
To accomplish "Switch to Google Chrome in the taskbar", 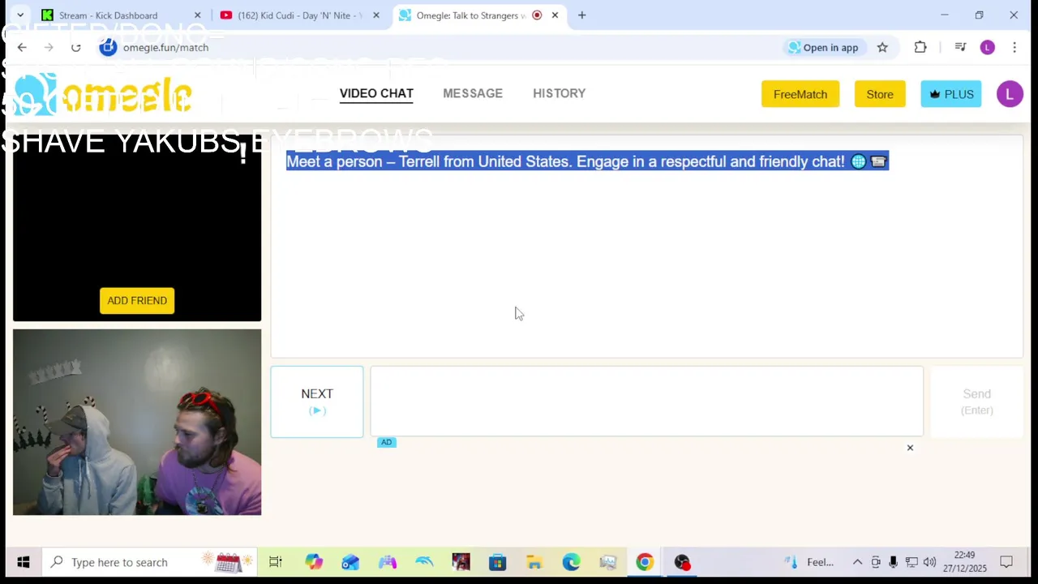I will click(x=645, y=562).
